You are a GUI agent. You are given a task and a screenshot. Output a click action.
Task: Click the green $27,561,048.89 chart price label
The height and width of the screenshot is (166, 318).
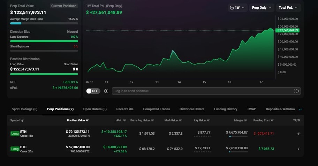[288, 30]
